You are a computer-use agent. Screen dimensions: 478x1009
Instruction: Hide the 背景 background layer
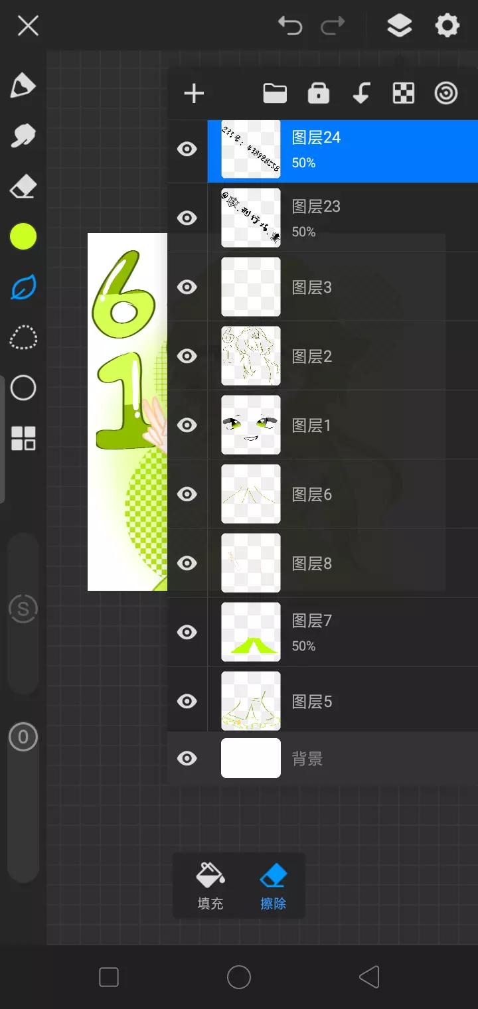pyautogui.click(x=187, y=758)
